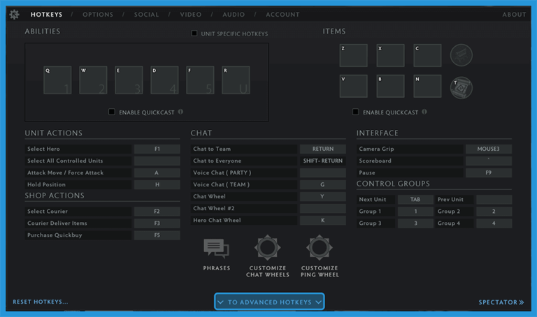Open Customize Chat Wheels icon
The image size is (537, 317).
tap(268, 247)
